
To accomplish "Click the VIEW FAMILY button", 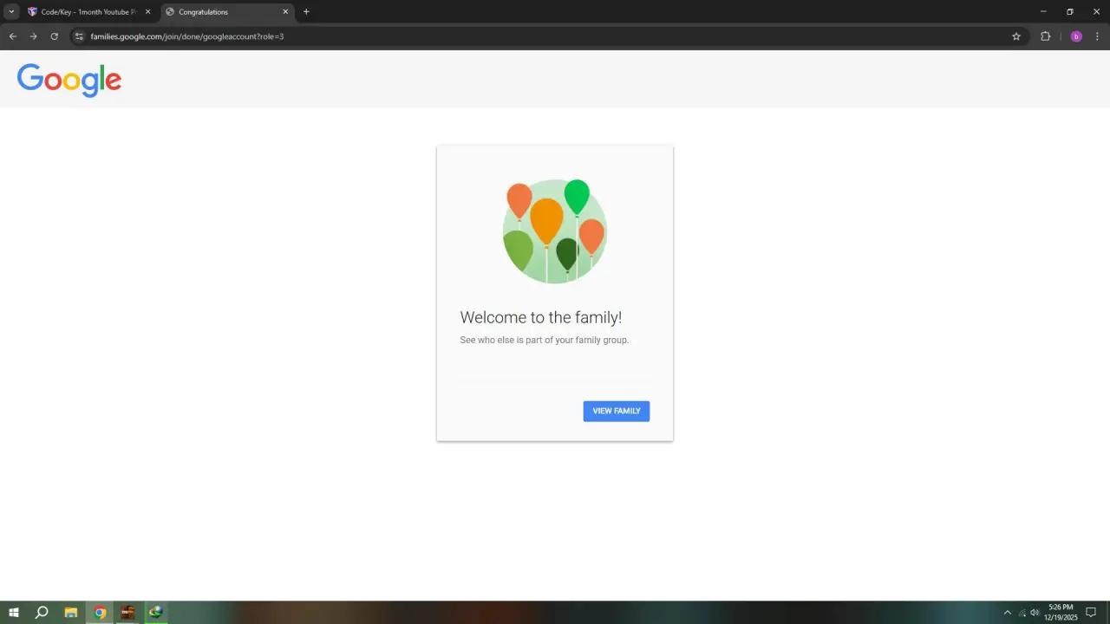I will [x=616, y=411].
